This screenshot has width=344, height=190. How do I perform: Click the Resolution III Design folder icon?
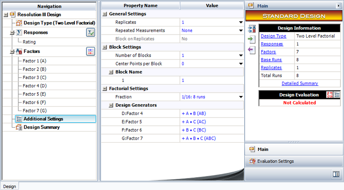pyautogui.click(x=12, y=15)
